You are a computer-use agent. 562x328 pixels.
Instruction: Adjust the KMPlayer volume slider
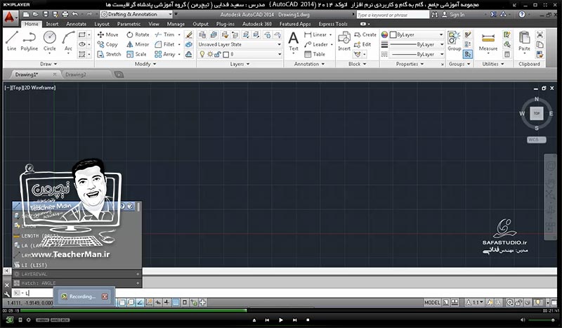pyautogui.click(x=542, y=320)
